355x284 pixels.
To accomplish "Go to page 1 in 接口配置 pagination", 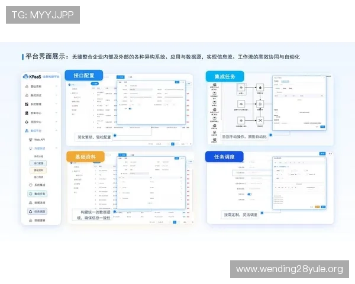I will [173, 144].
